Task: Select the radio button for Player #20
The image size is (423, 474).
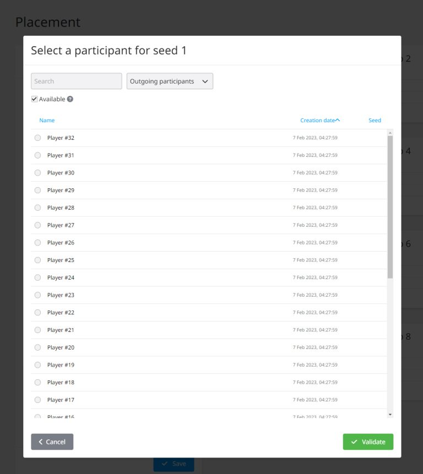Action: (37, 347)
